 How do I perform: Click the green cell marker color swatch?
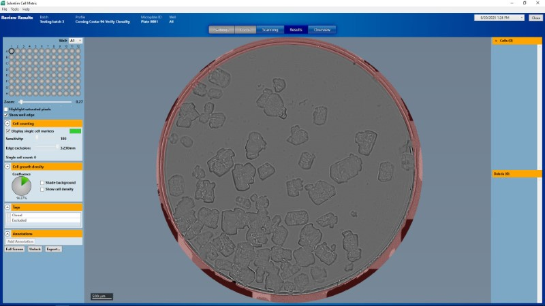(x=75, y=131)
